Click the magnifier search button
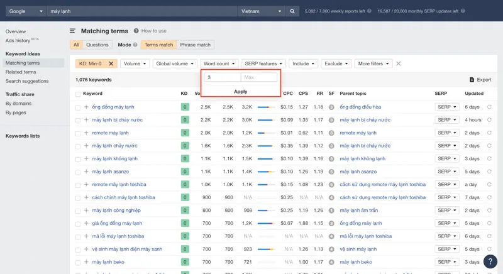Image resolution: width=503 pixels, height=274 pixels. (292, 11)
